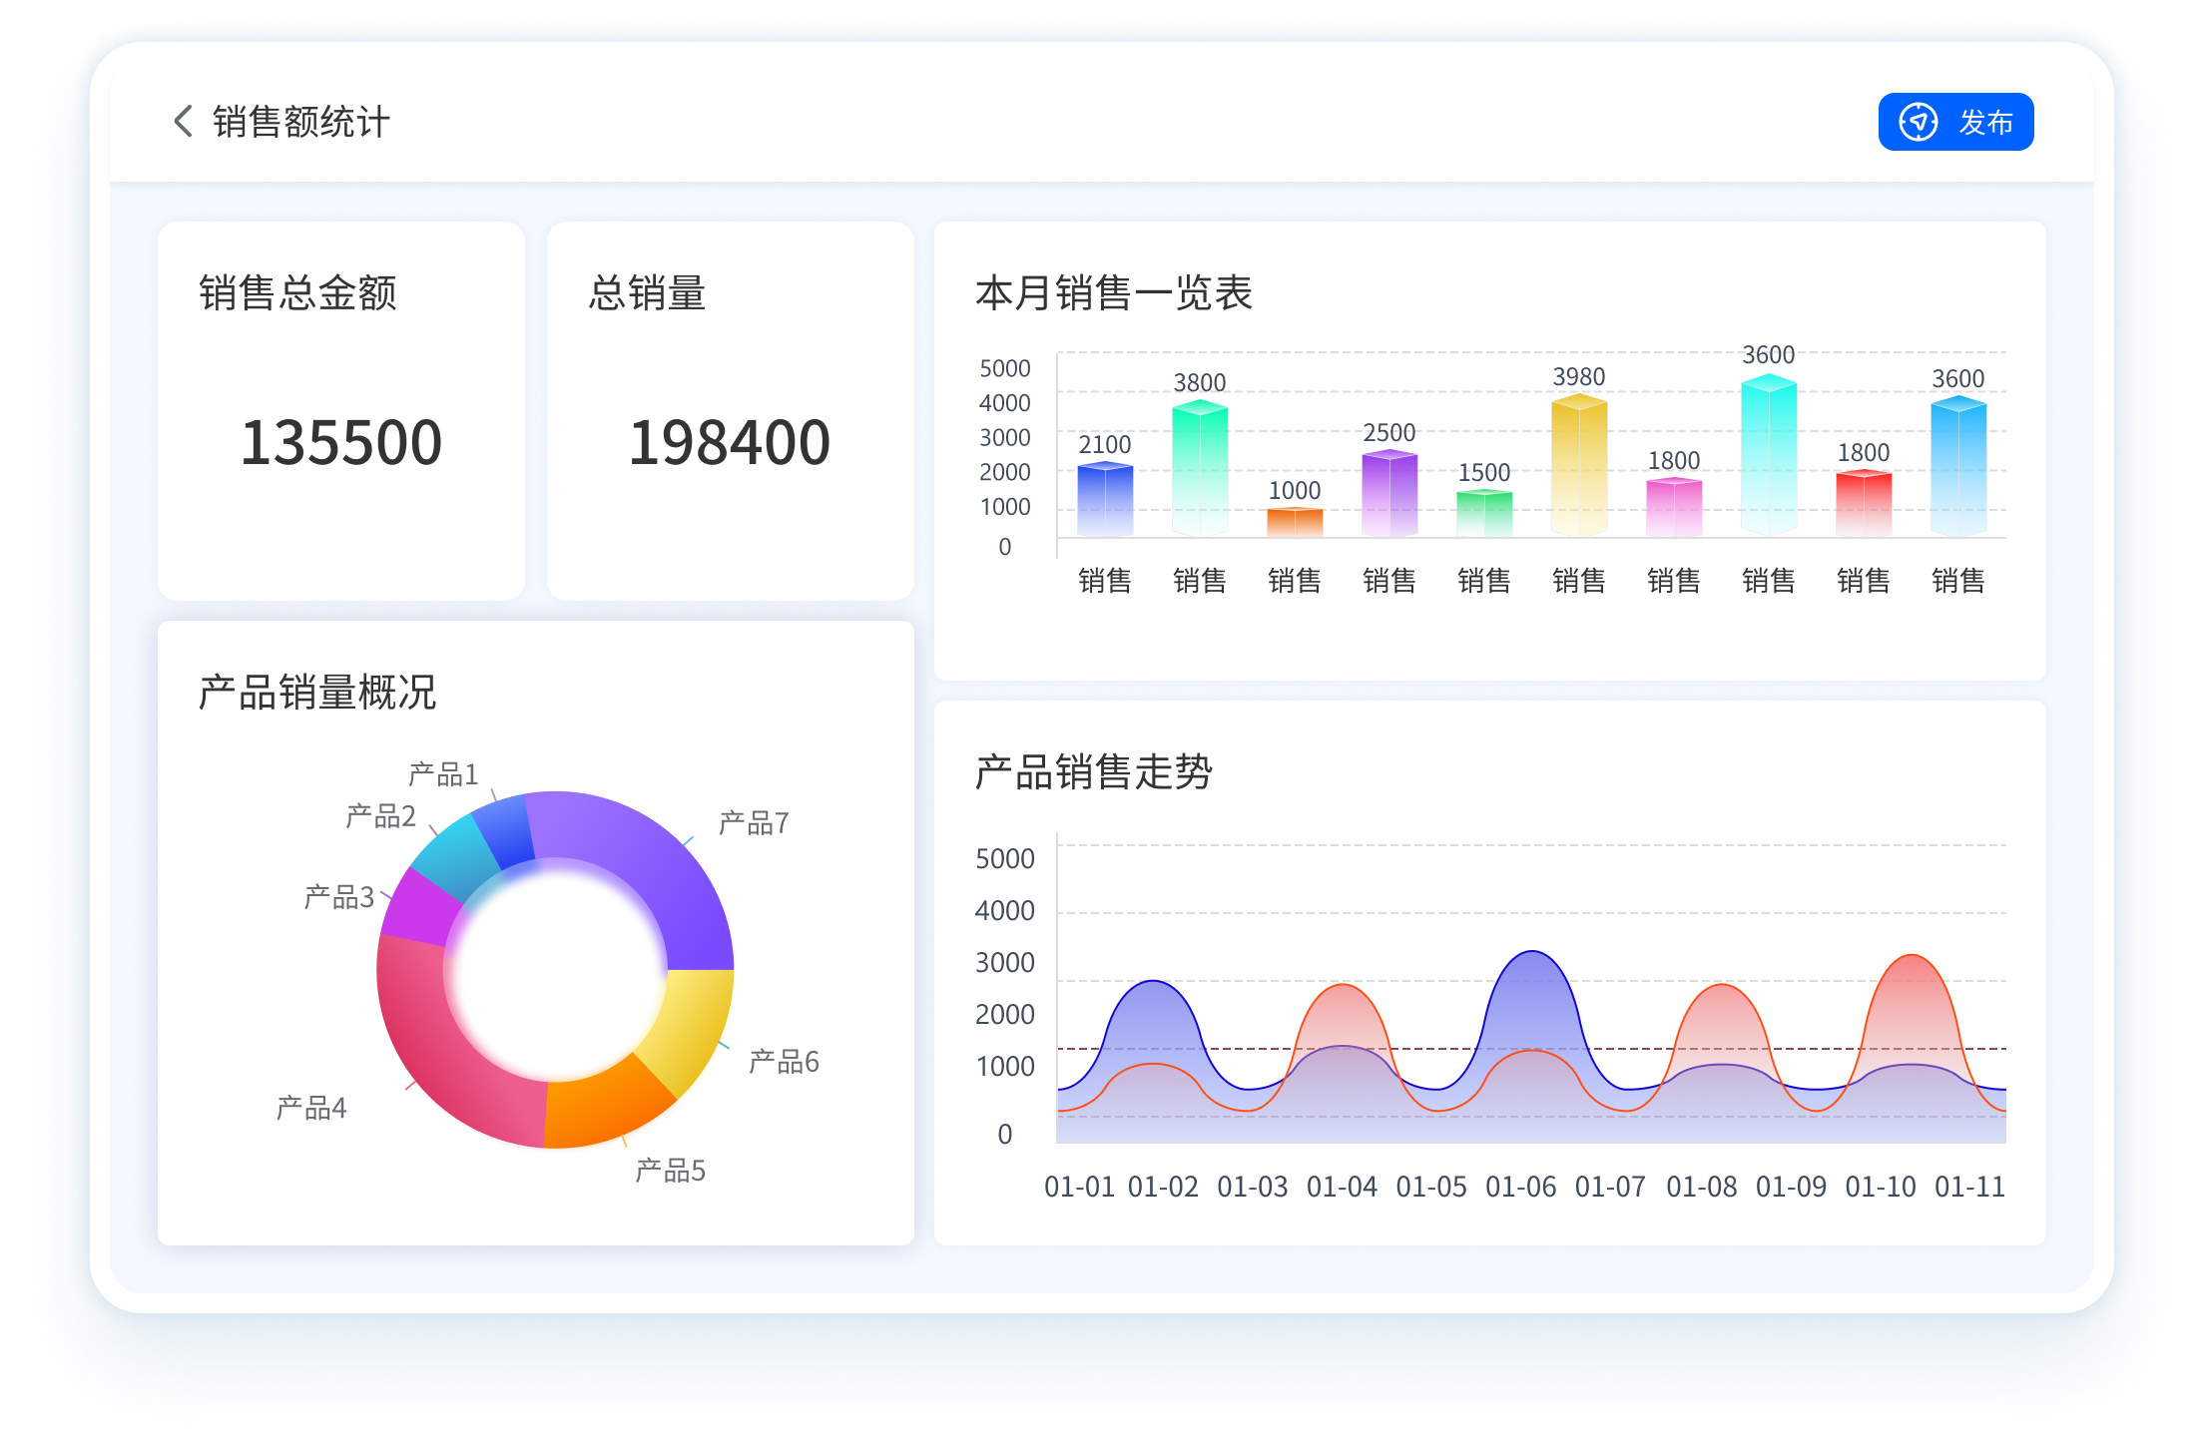Select the magenta 产品3 donut slice
This screenshot has height=1451, width=2204.
[x=421, y=910]
